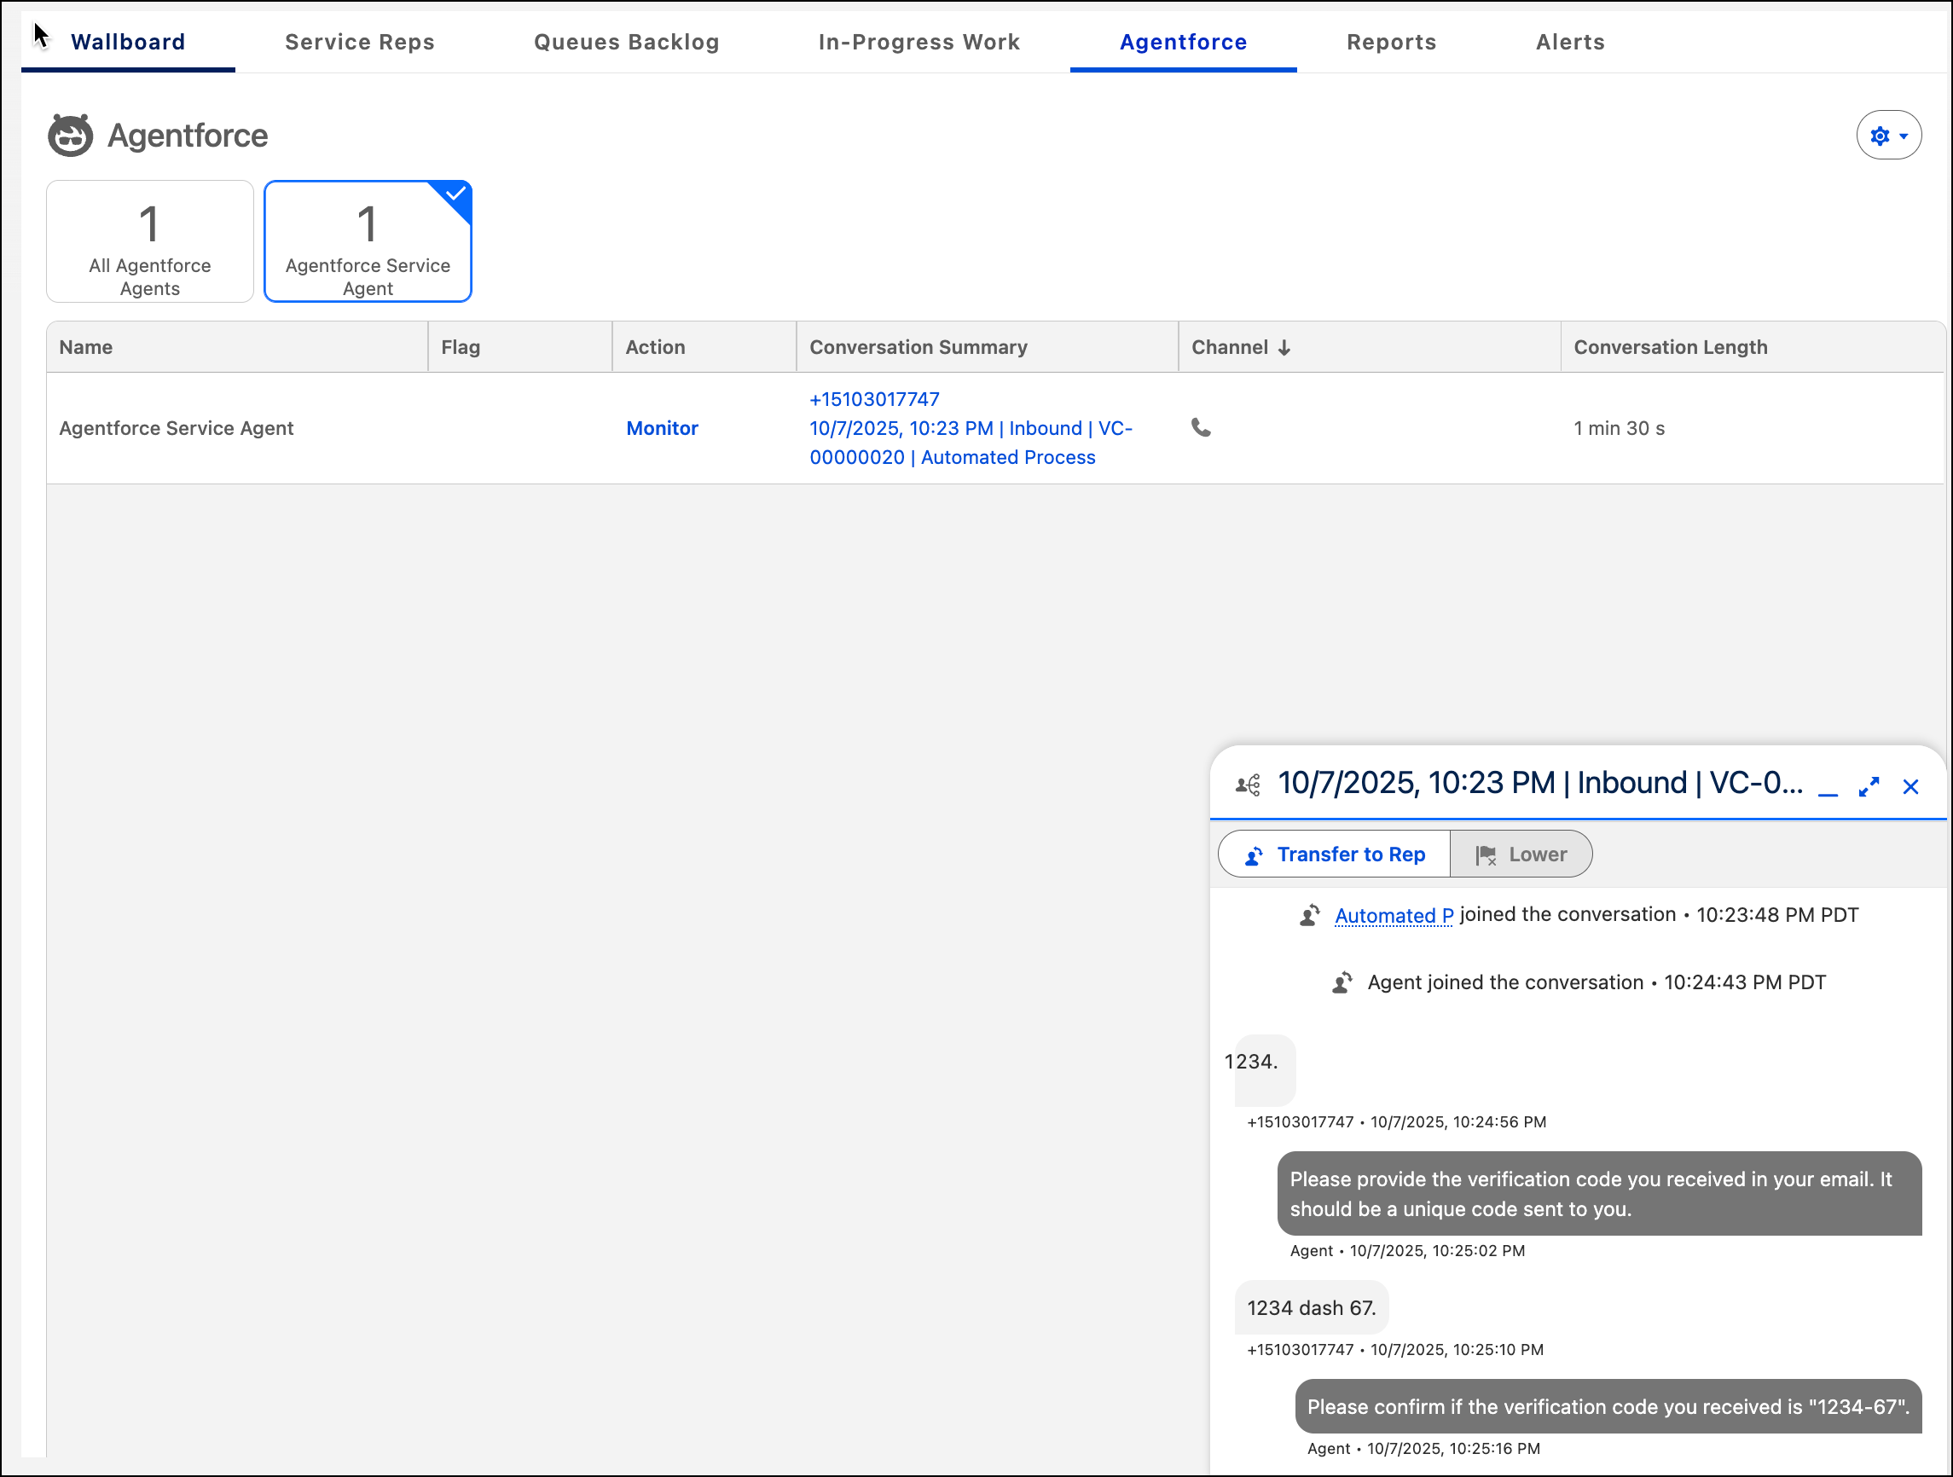Screen dimensions: 1953x1477
Task: Click the 10:24:56 PM message timestamp
Action: tap(1396, 1122)
